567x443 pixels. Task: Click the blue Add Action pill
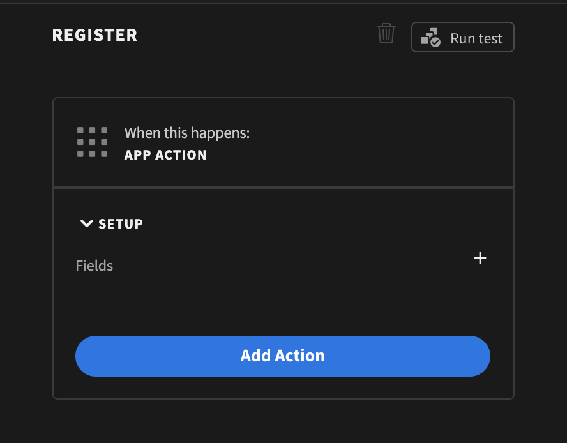tap(283, 356)
